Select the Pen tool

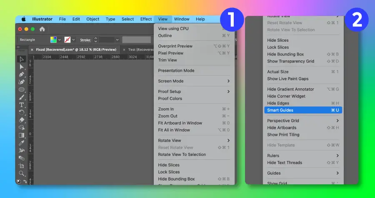click(x=22, y=74)
